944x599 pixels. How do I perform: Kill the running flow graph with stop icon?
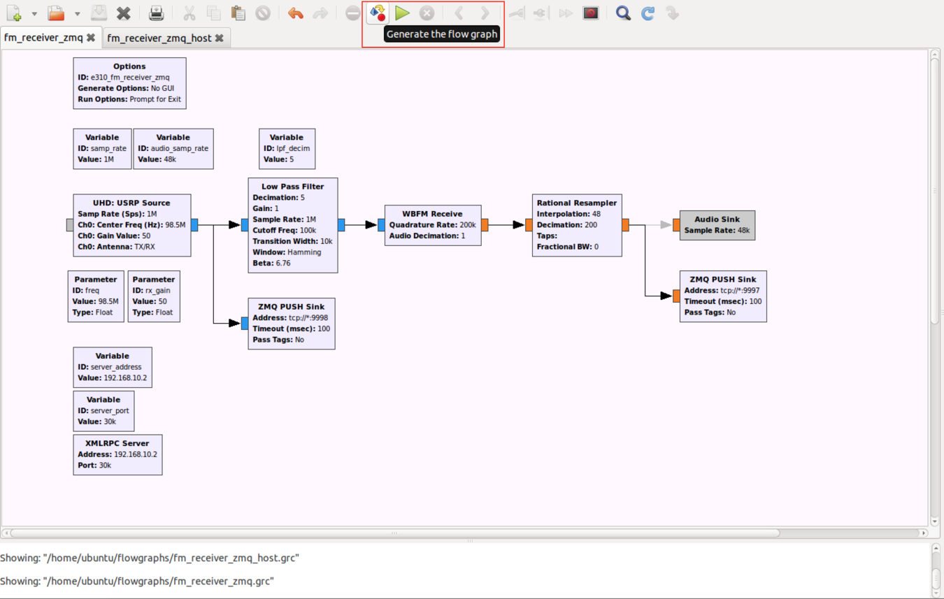[x=427, y=13]
